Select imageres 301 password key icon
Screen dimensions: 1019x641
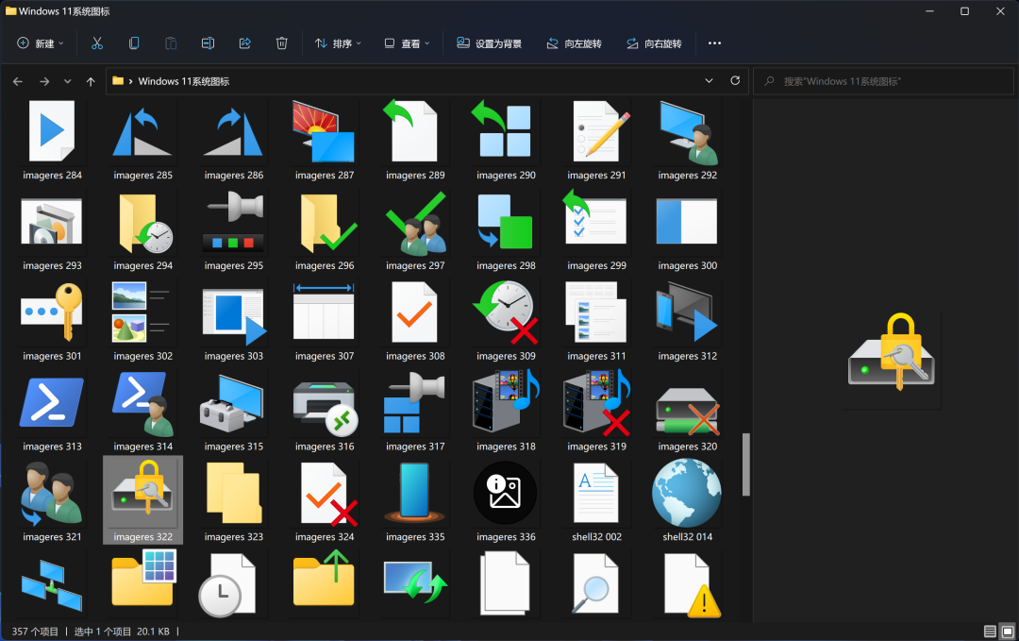(52, 312)
